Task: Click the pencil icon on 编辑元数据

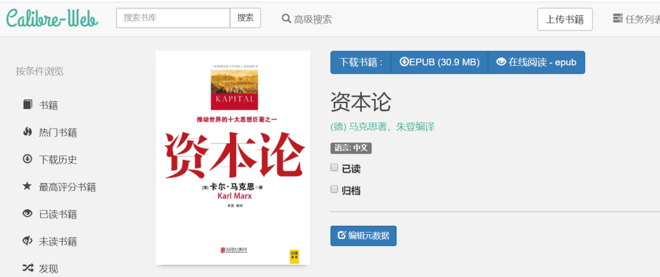Action: [342, 235]
